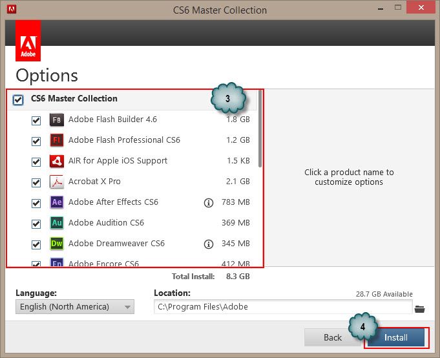The image size is (440, 358).
Task: Click the CS6 Master Collection group label
Action: pyautogui.click(x=74, y=98)
